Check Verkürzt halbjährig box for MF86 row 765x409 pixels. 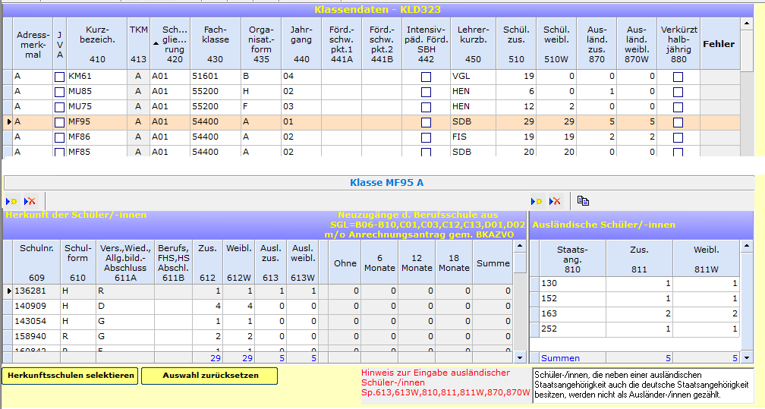point(678,137)
